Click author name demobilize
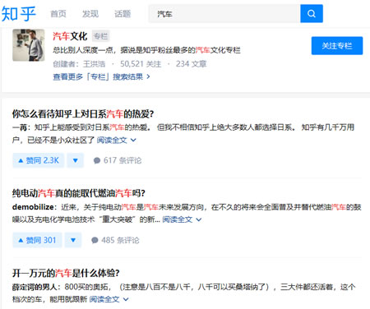 [33, 207]
